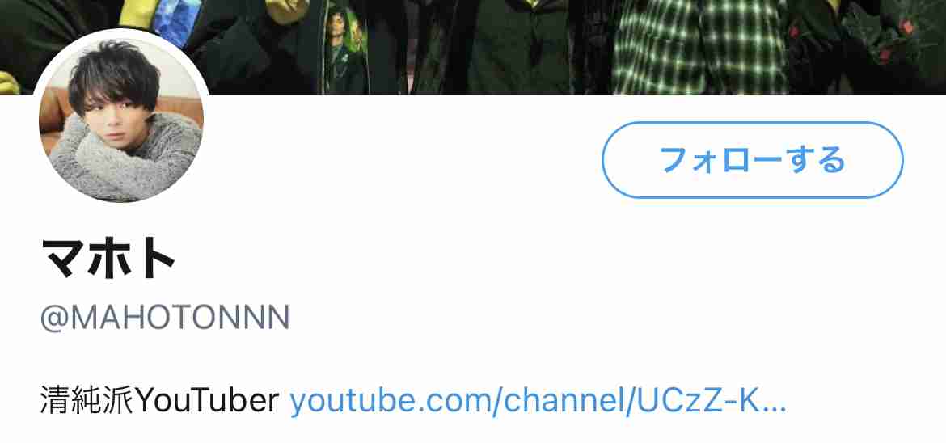946x443 pixels.
Task: Tap the 清純派YouTuber bio text
Action: point(160,401)
